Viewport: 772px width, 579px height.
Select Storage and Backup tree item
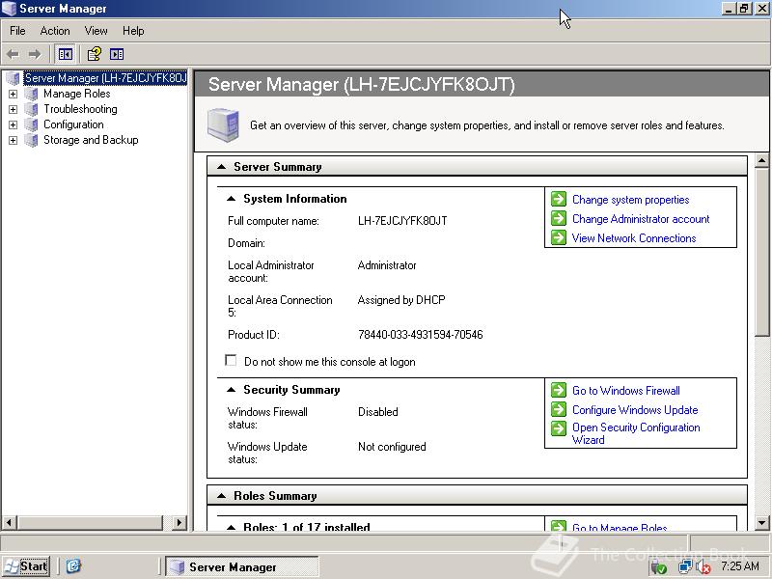(x=91, y=140)
